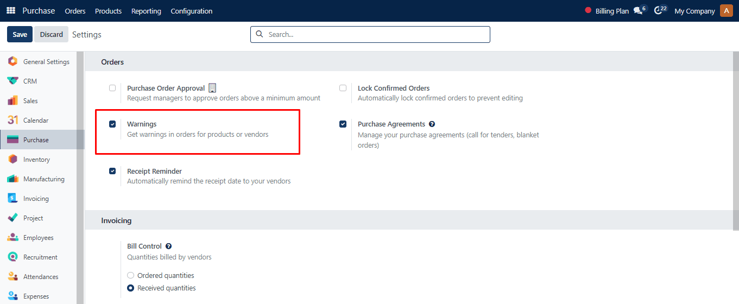Viewport: 739px width, 304px height.
Task: Open the apps grid menu icon
Action: click(x=11, y=11)
